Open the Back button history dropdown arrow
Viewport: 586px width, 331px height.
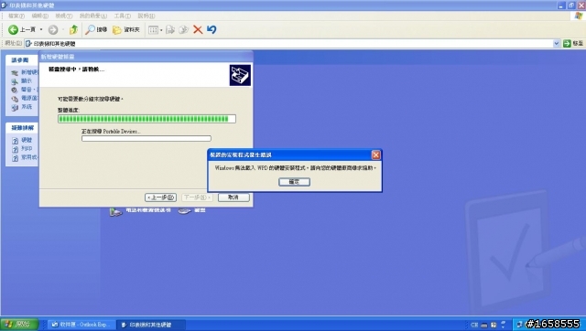click(41, 29)
